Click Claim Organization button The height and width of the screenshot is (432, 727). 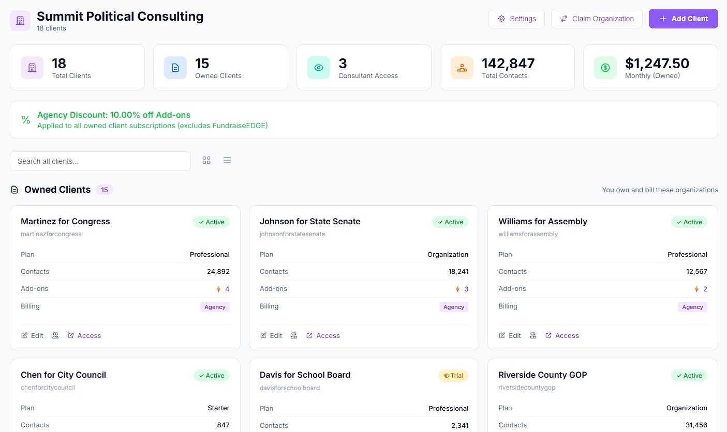click(597, 19)
